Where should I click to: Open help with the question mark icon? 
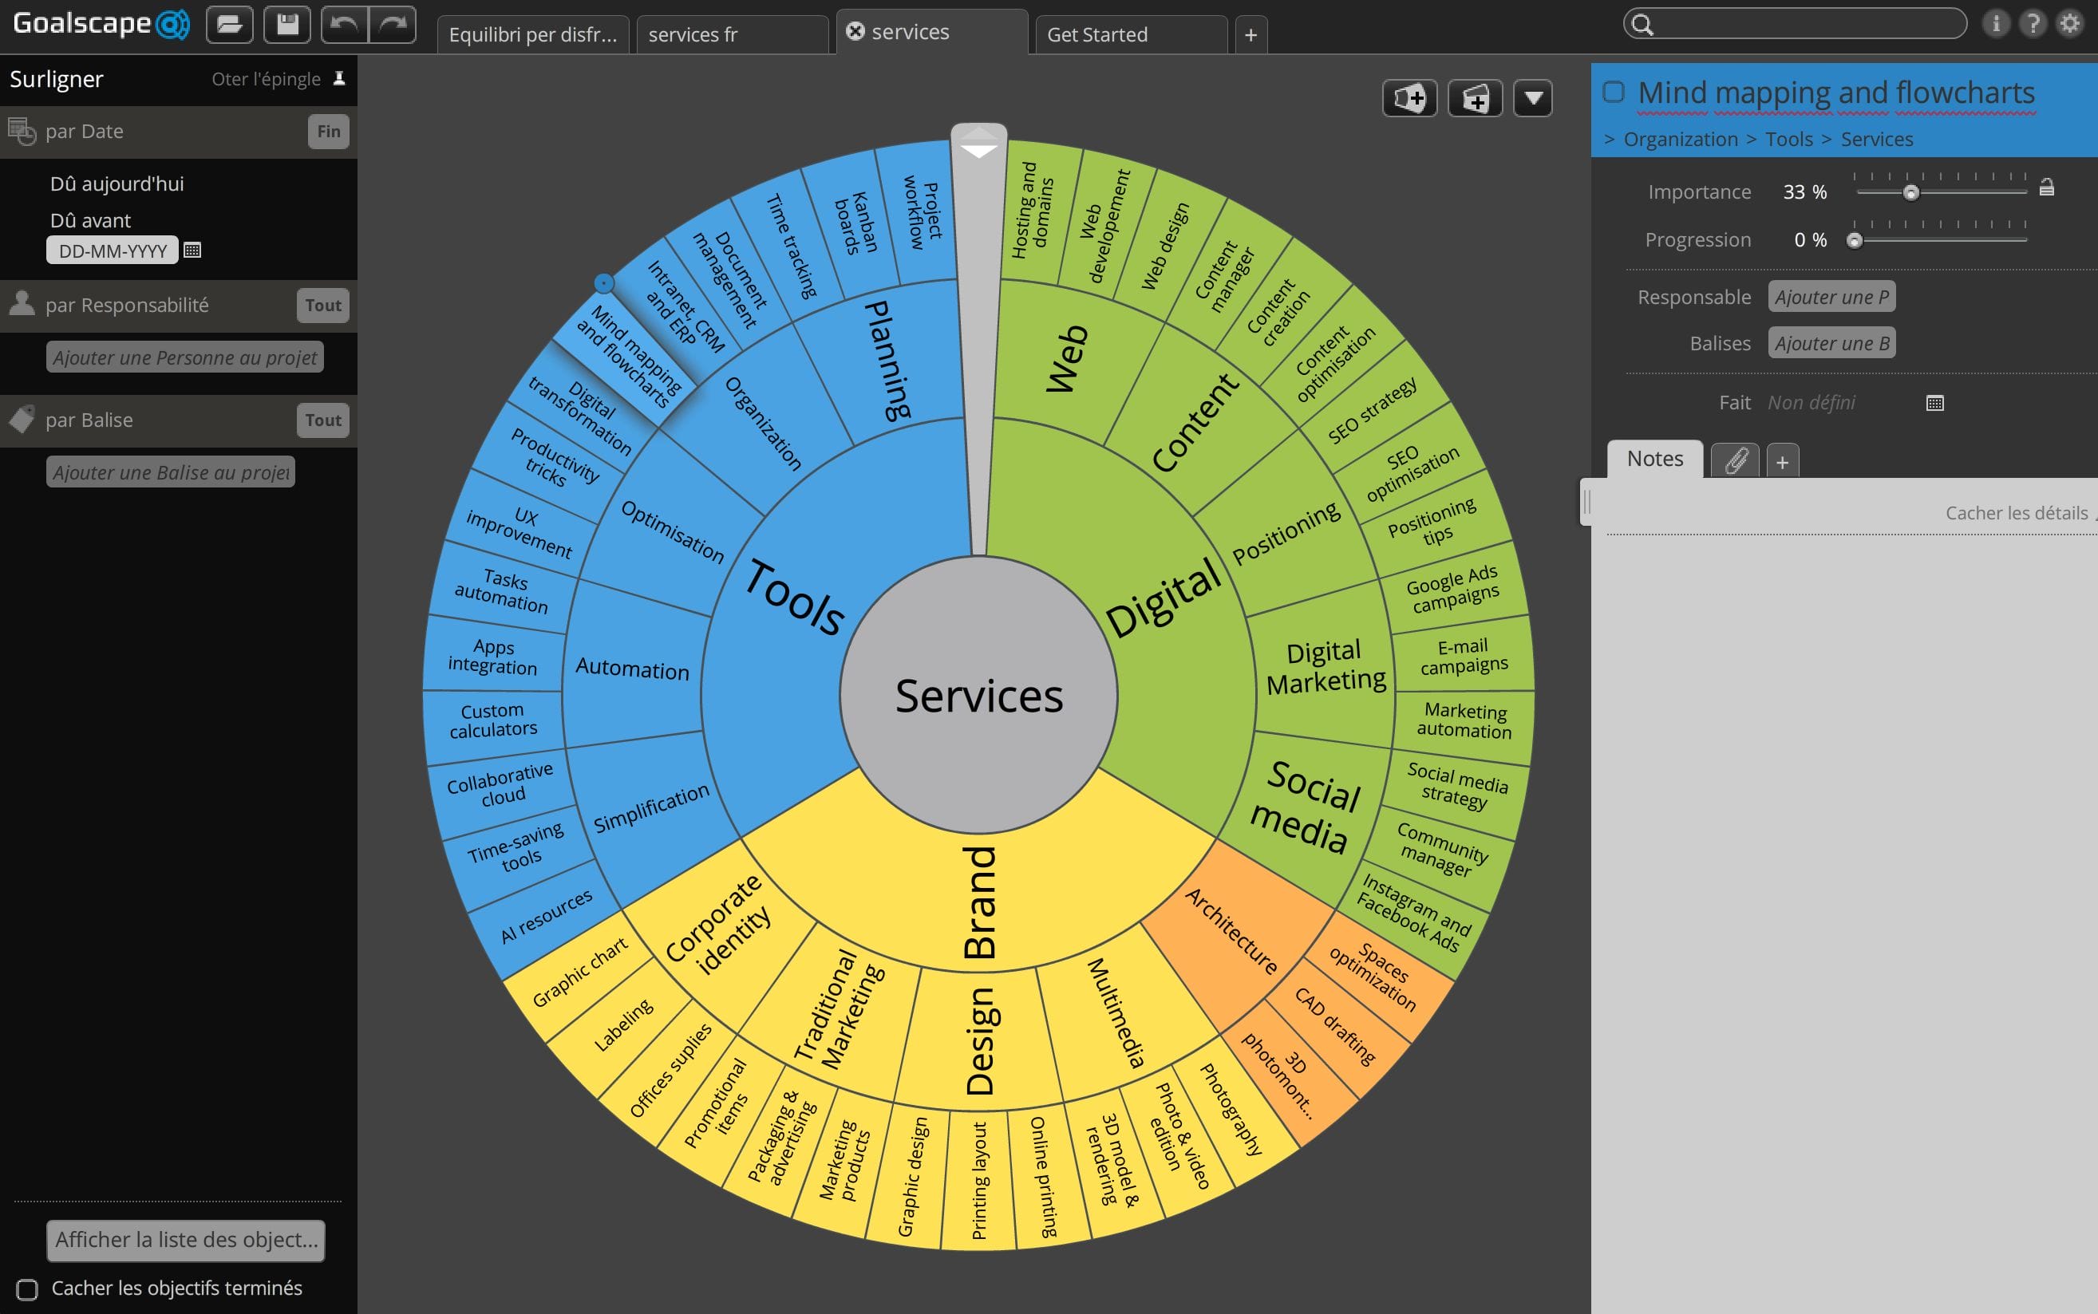coord(2032,23)
